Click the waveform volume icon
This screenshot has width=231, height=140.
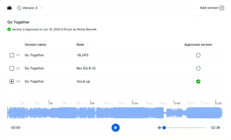[159, 128]
